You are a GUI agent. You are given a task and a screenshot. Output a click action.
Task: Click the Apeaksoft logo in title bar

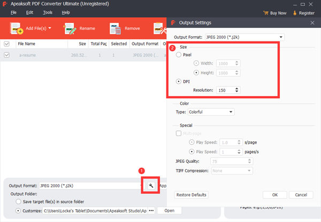tap(5, 4)
